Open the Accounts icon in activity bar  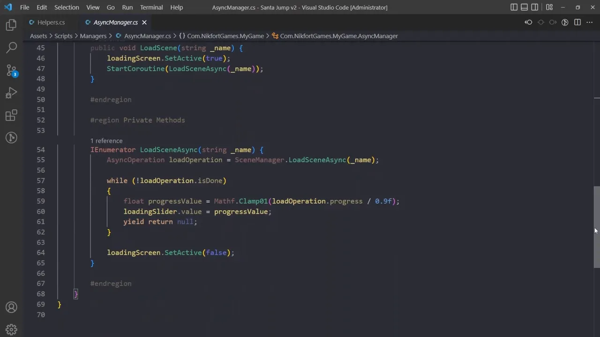(11, 308)
